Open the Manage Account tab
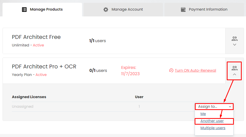Screen dimensions: 246x137 point(123,10)
